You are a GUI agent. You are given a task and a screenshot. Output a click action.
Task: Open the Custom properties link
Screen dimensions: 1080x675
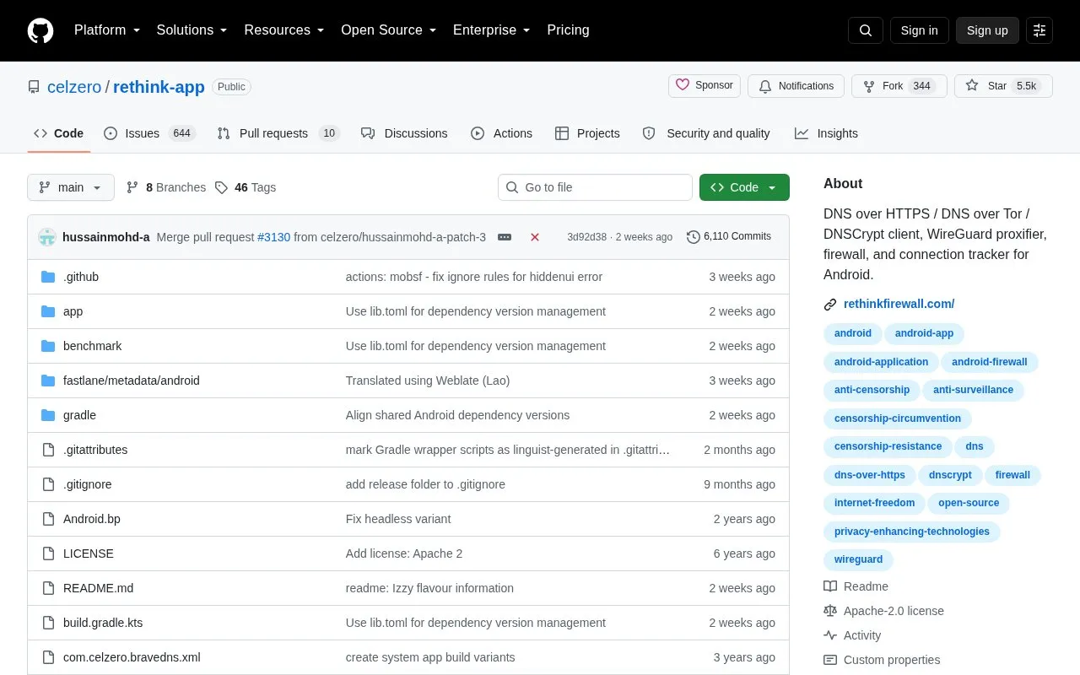click(882, 660)
